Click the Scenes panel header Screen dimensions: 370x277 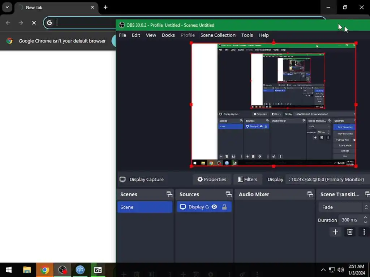coord(145,194)
